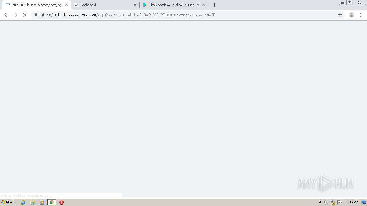Screen dimensions: 367x206
Task: Click the 5:49 PM system clock
Action: click(352, 202)
